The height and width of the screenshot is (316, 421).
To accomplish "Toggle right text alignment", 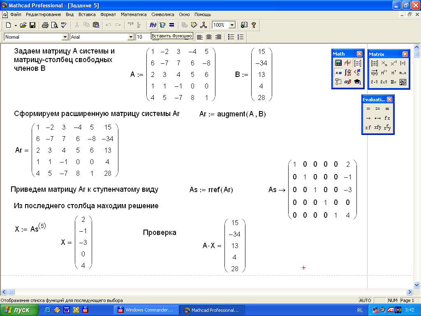I will tap(218, 37).
